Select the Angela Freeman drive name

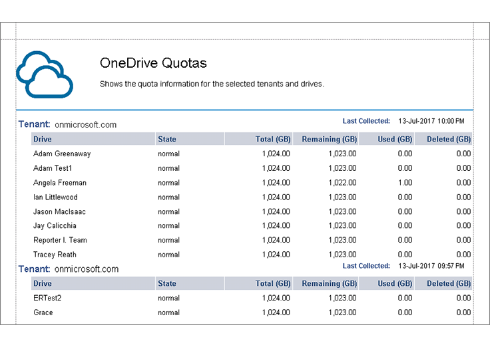coord(60,183)
